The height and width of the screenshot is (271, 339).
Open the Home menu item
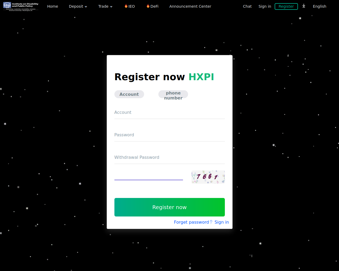[x=52, y=6]
